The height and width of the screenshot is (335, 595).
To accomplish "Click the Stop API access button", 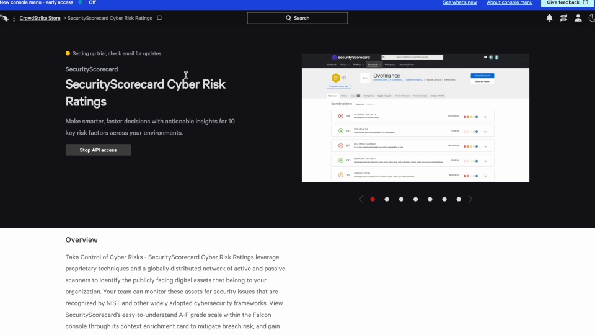I will point(99,150).
